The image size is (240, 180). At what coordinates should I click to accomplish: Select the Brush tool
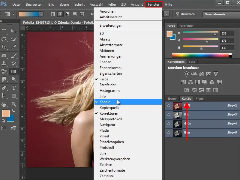coord(14,56)
